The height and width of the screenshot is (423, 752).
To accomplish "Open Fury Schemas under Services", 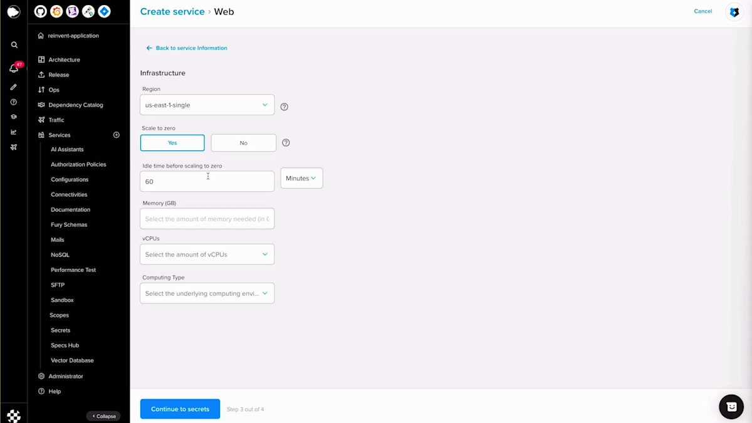I will click(69, 224).
